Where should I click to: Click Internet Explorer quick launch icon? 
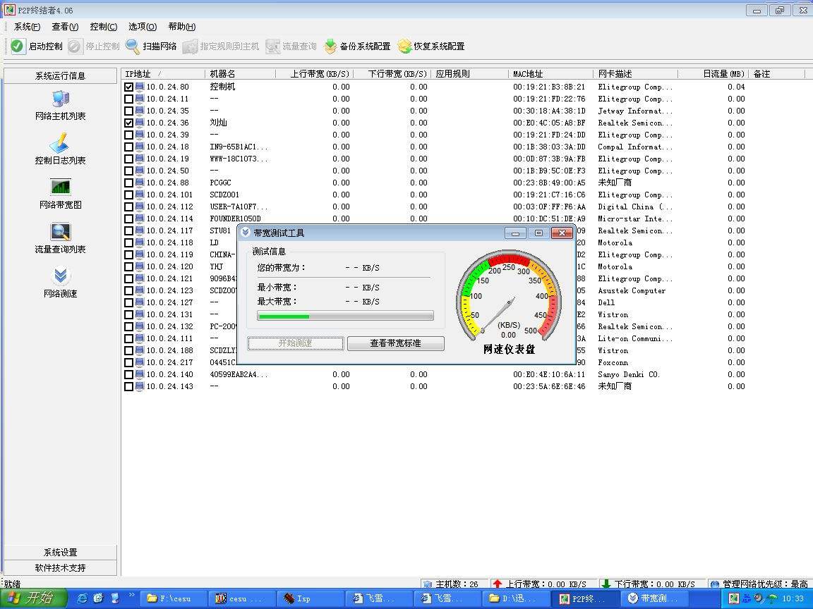(82, 598)
